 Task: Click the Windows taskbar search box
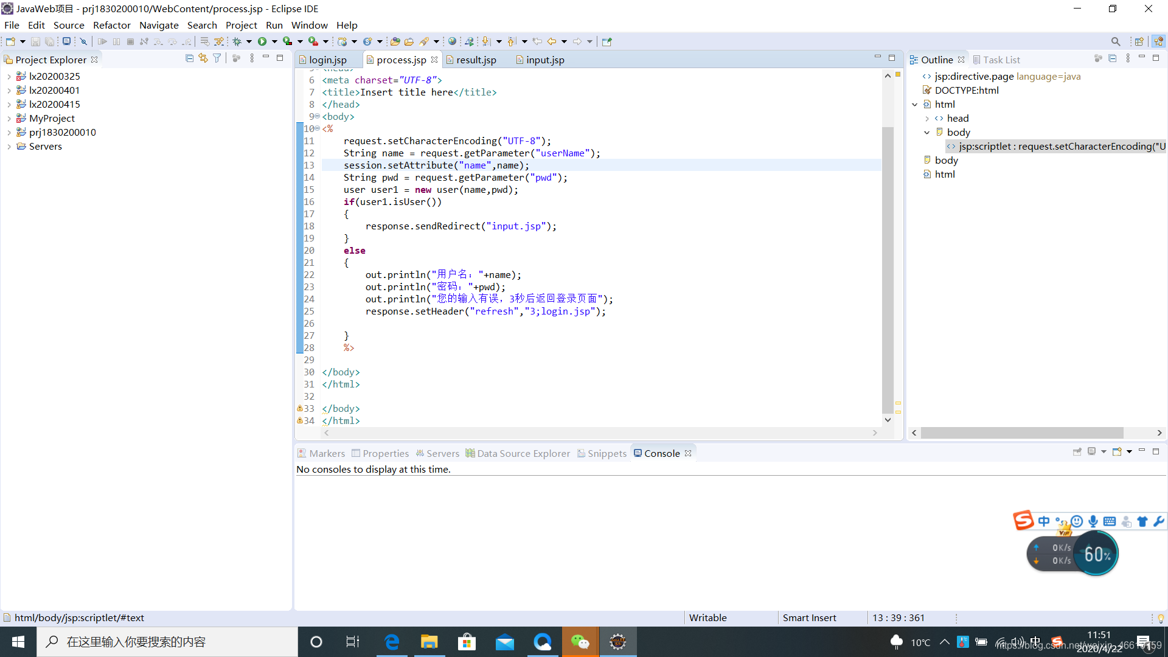(167, 642)
